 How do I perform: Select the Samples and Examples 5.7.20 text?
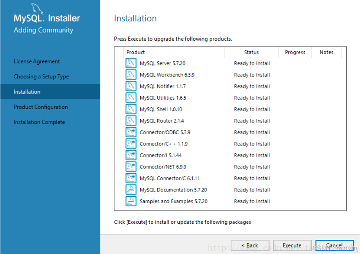click(174, 202)
